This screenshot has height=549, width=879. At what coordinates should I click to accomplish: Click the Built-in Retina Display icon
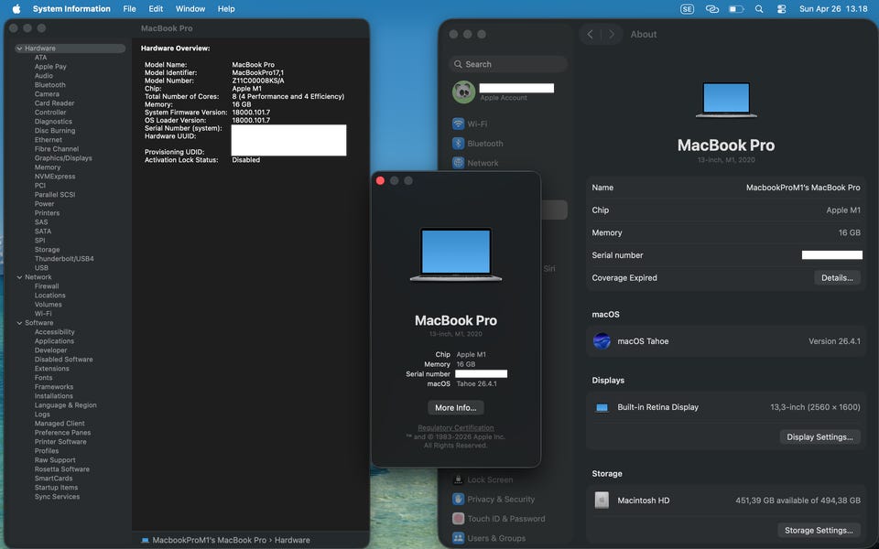(x=602, y=408)
